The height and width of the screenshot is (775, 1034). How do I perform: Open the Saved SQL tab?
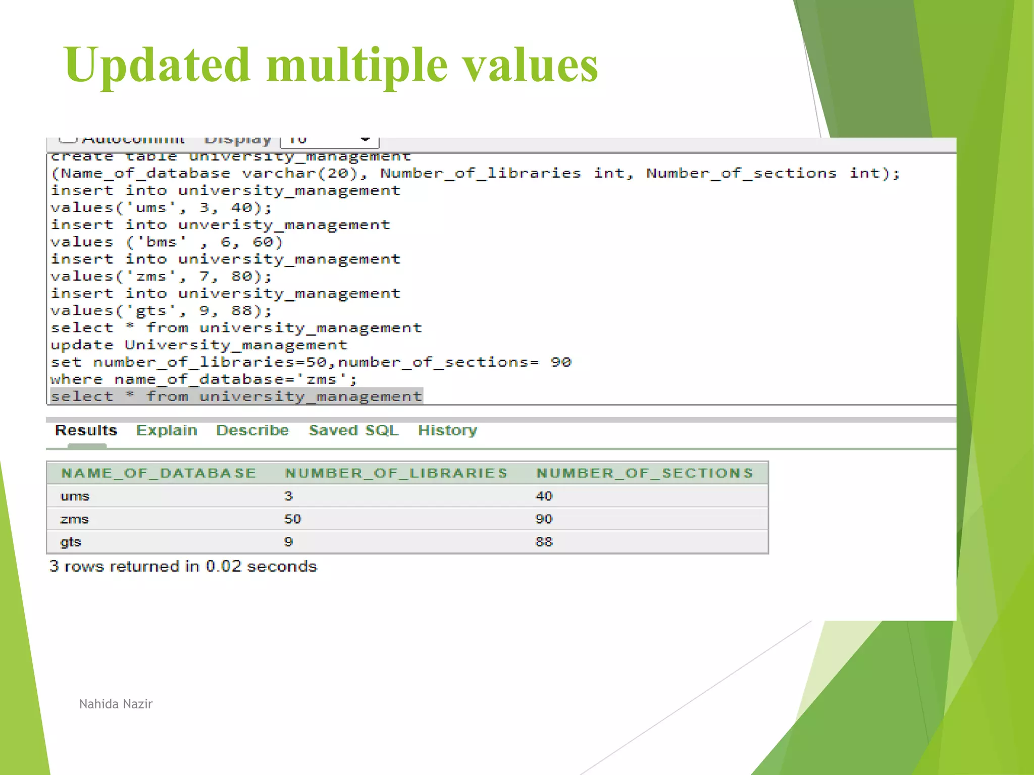tap(353, 430)
